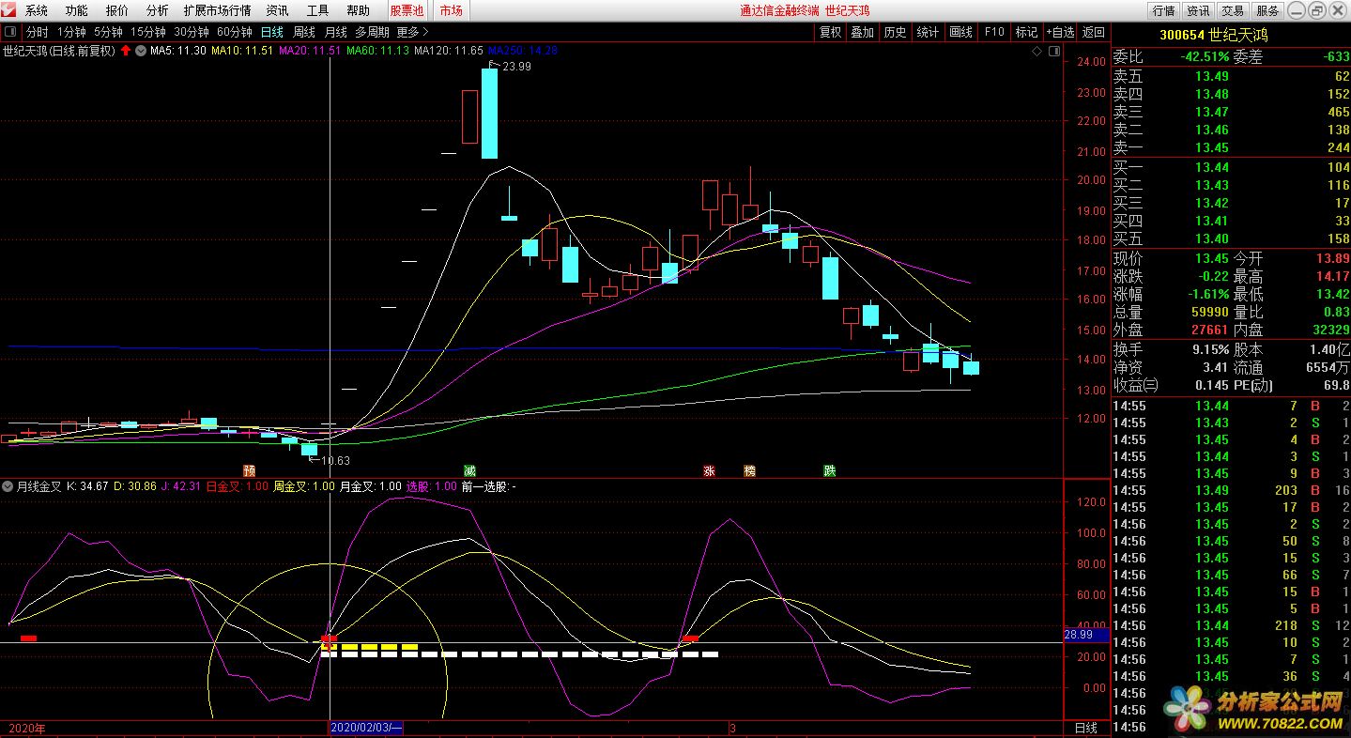Expand the 月线金叉 indicator dropdown arrow
Screen dimensions: 1351x738
pos(8,486)
